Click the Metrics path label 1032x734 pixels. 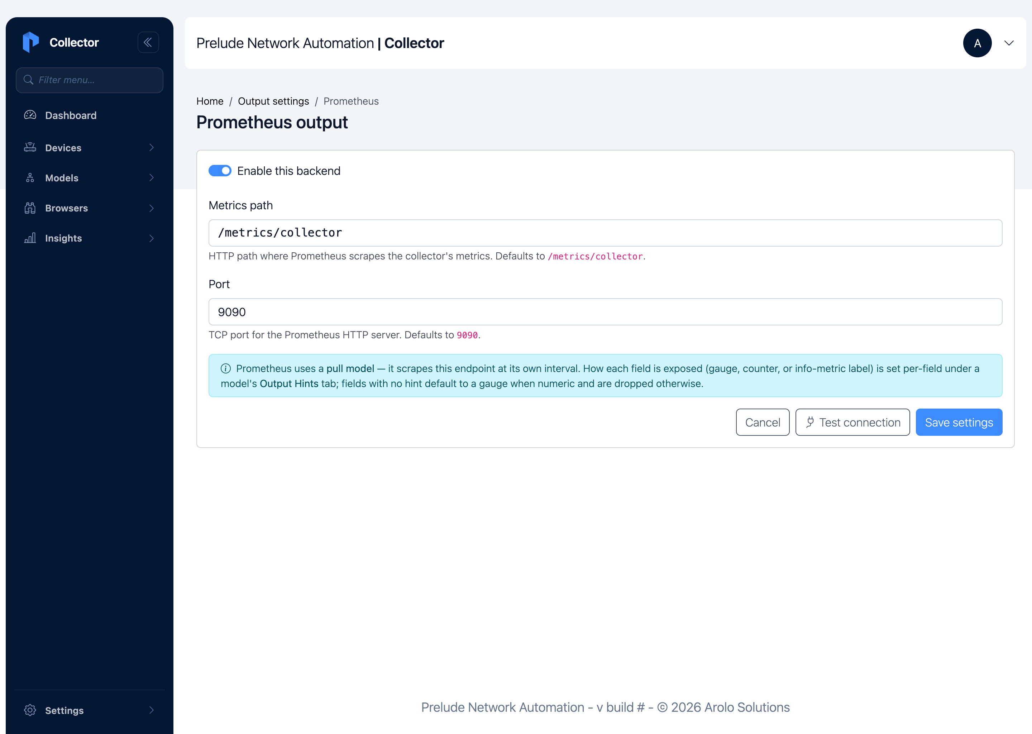click(x=240, y=205)
